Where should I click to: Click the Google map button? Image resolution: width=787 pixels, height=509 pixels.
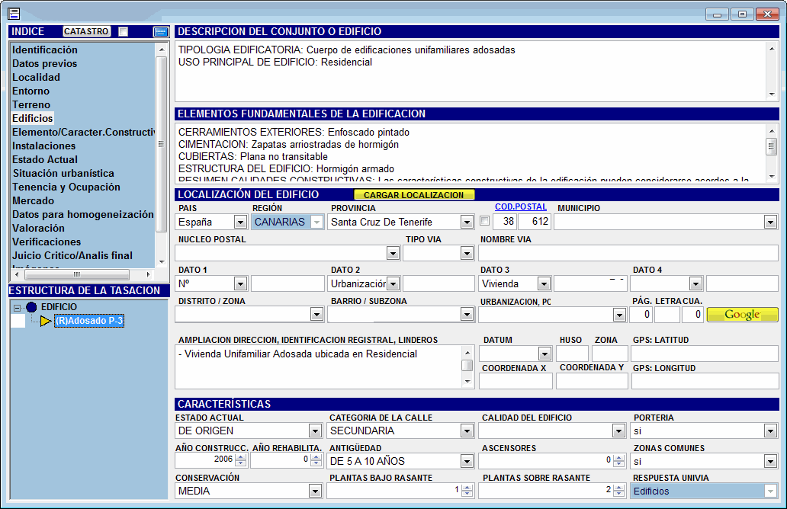[742, 315]
